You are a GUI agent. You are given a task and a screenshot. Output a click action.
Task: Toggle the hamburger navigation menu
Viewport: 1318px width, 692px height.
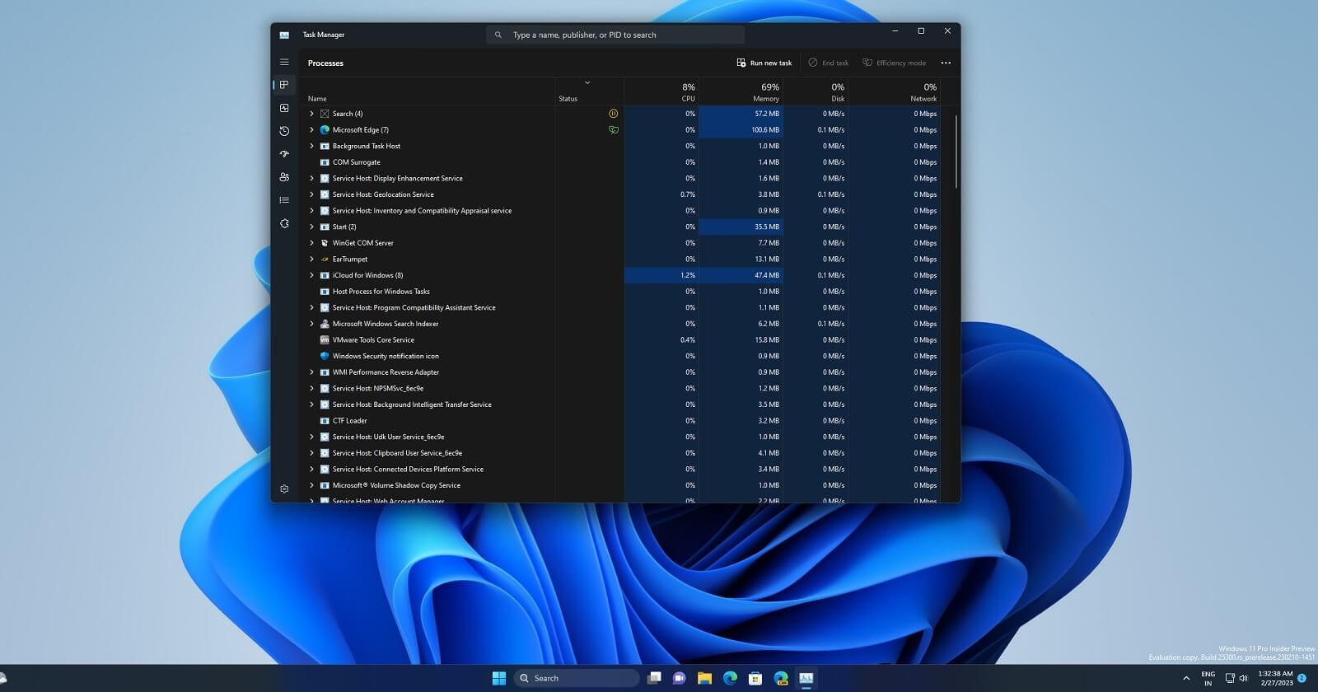284,62
